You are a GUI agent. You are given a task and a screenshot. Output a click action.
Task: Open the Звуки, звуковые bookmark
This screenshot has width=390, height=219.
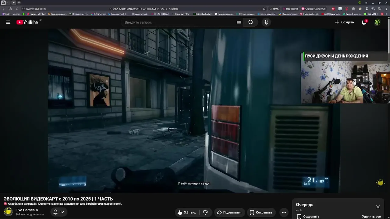(x=266, y=14)
